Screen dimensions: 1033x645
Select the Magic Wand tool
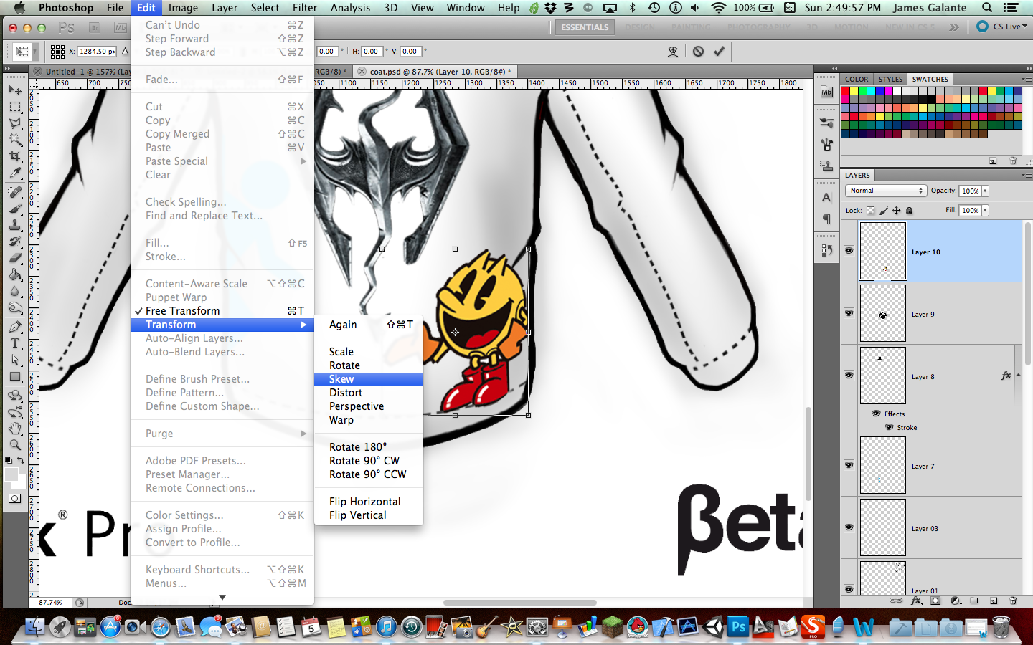coord(15,140)
